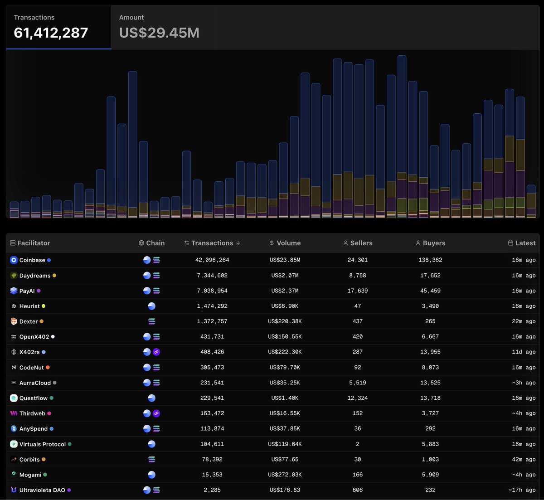This screenshot has width=544, height=500.
Task: Click the '22m ago' latest cell
Action: [524, 321]
